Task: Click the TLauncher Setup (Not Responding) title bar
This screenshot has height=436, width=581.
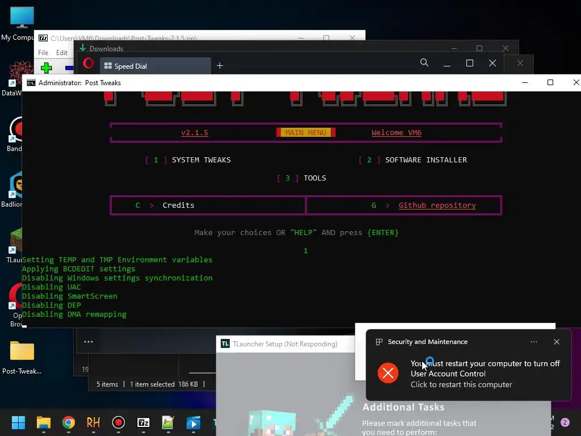Action: pyautogui.click(x=285, y=343)
